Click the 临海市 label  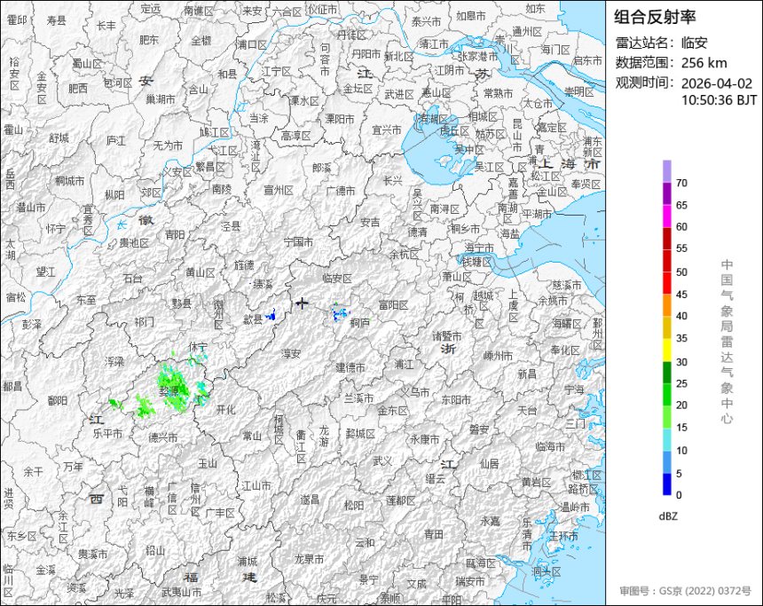coord(550,446)
